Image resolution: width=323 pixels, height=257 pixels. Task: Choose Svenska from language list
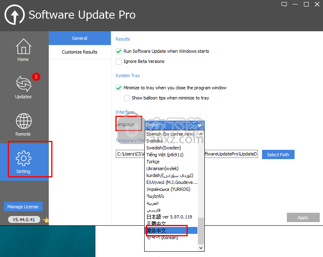[x=171, y=141]
